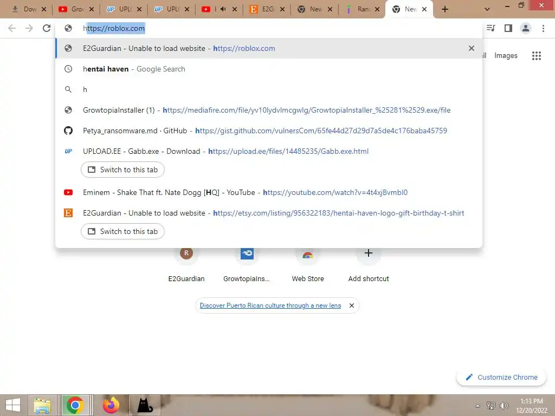Image resolution: width=555 pixels, height=416 pixels.
Task: Click the magnifier icon beside 'h'
Action: [68, 89]
